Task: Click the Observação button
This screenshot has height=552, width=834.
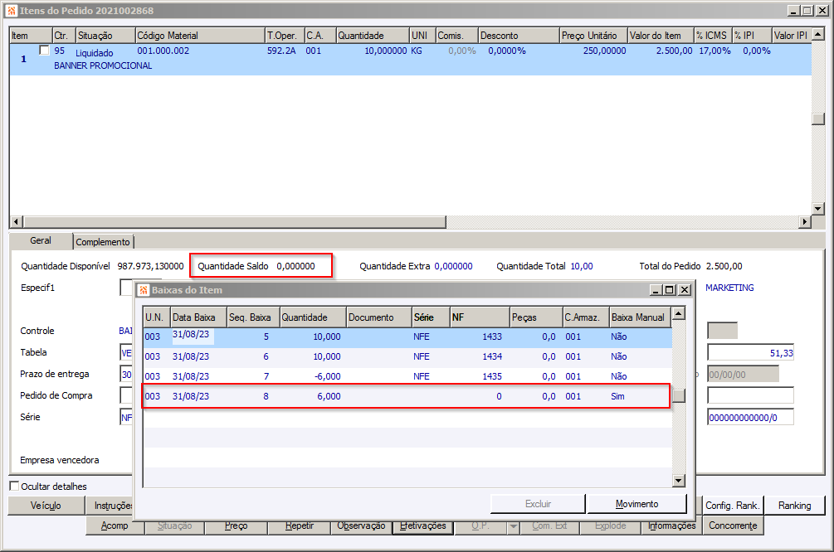Action: [361, 525]
